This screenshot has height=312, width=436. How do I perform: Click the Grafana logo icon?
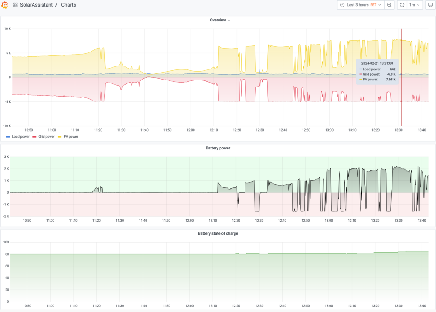point(5,5)
